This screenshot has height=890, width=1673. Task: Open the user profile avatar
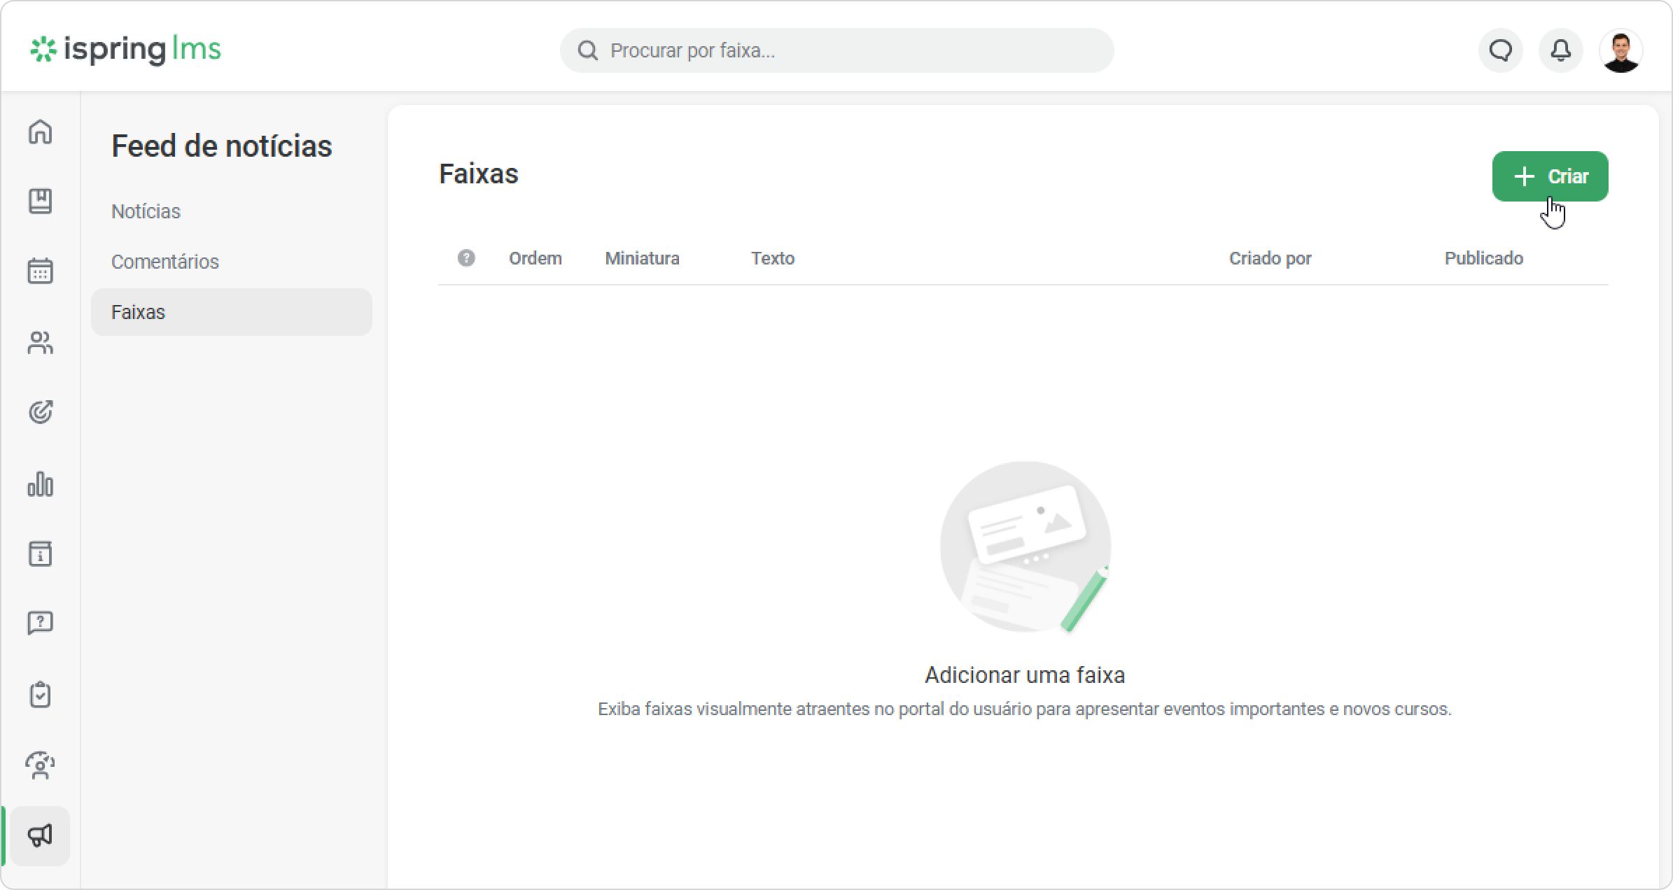coord(1620,50)
